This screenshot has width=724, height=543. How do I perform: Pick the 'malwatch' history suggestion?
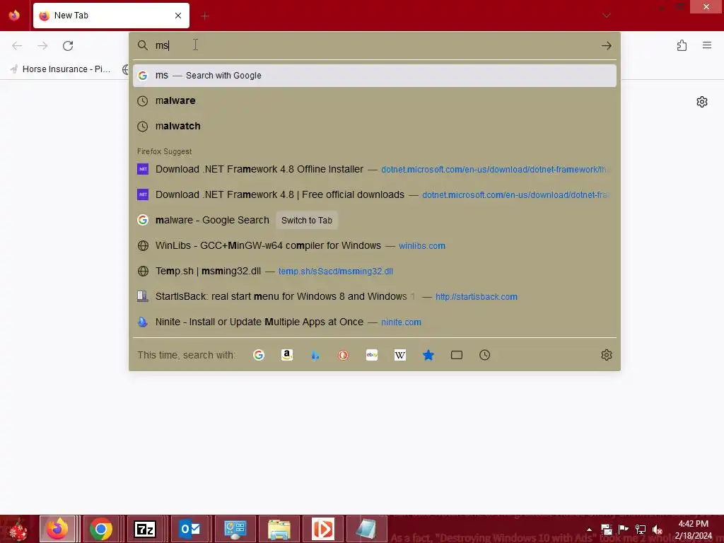[x=375, y=126]
